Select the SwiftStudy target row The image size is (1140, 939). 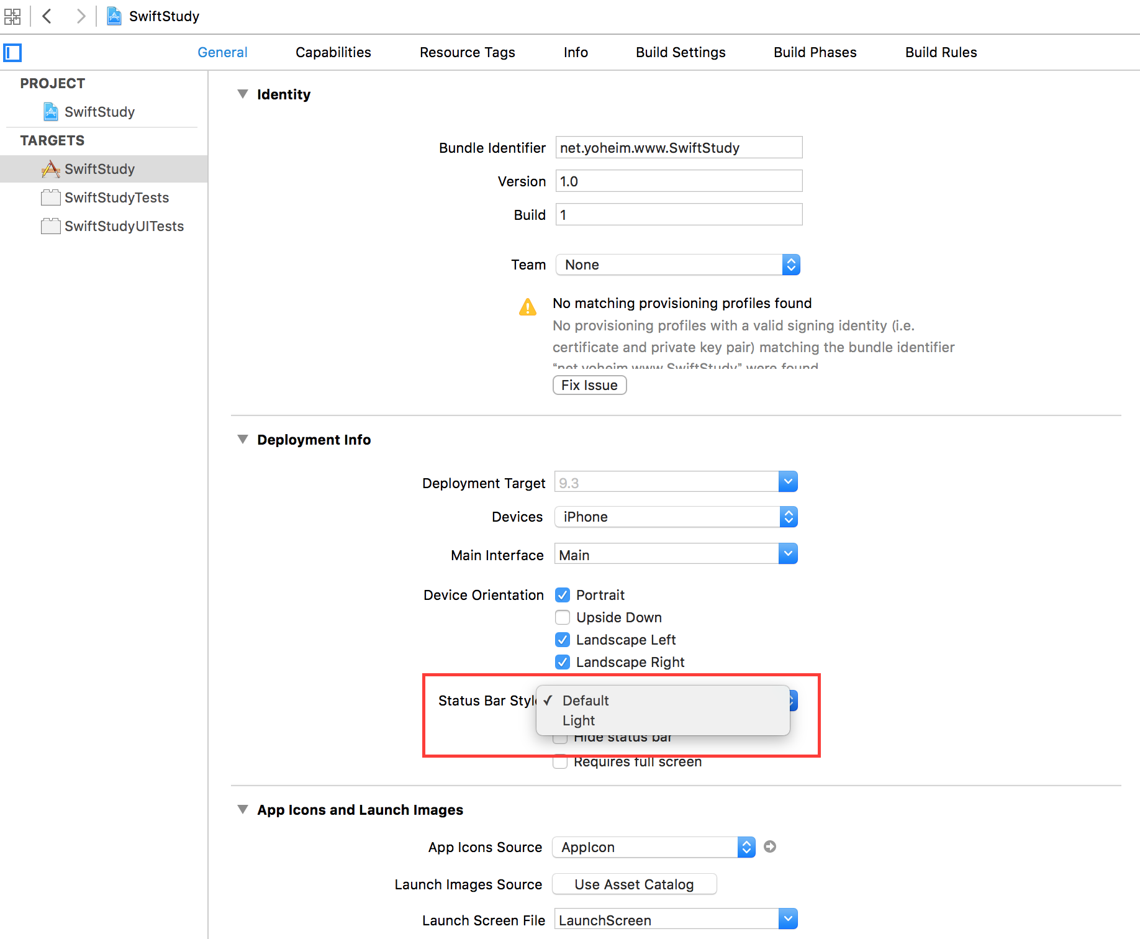coord(104,169)
